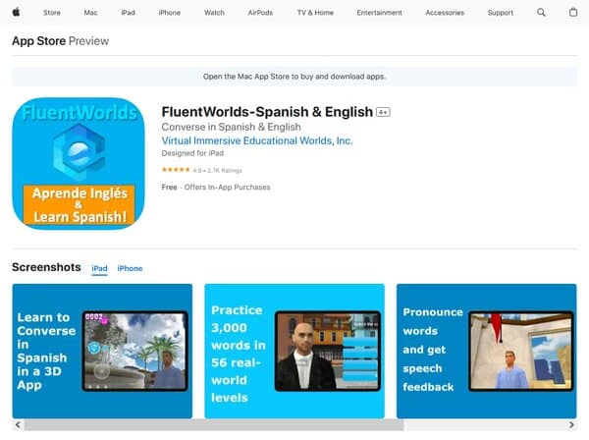
Task: Click the Screenshots section heading
Action: [x=46, y=267]
